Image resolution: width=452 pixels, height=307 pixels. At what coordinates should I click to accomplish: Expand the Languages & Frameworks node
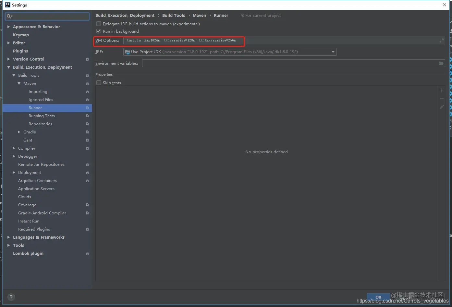pos(9,237)
